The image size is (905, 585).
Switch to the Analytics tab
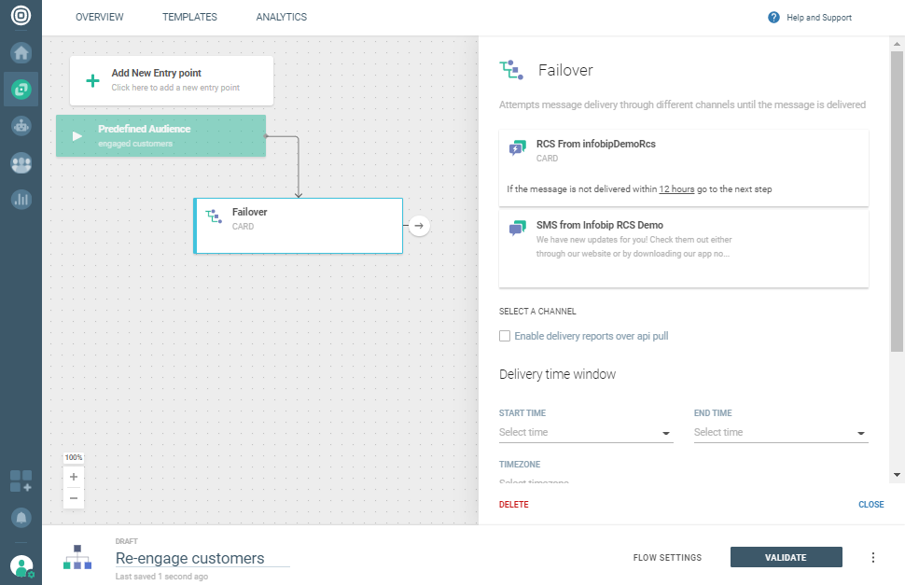281,17
